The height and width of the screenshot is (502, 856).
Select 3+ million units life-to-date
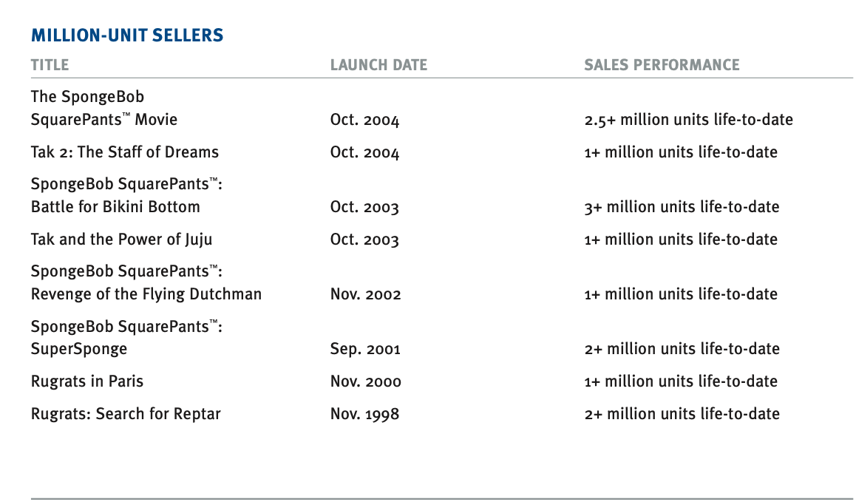coord(682,207)
